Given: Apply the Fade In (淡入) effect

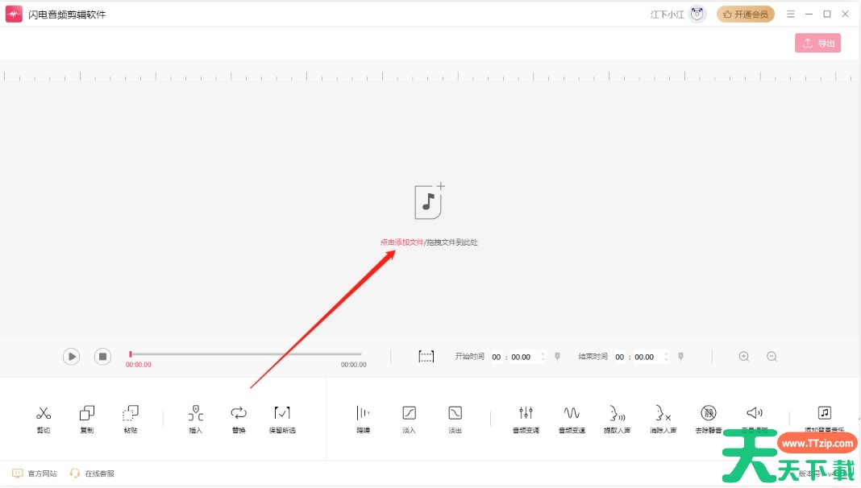Looking at the screenshot, I should tap(409, 413).
